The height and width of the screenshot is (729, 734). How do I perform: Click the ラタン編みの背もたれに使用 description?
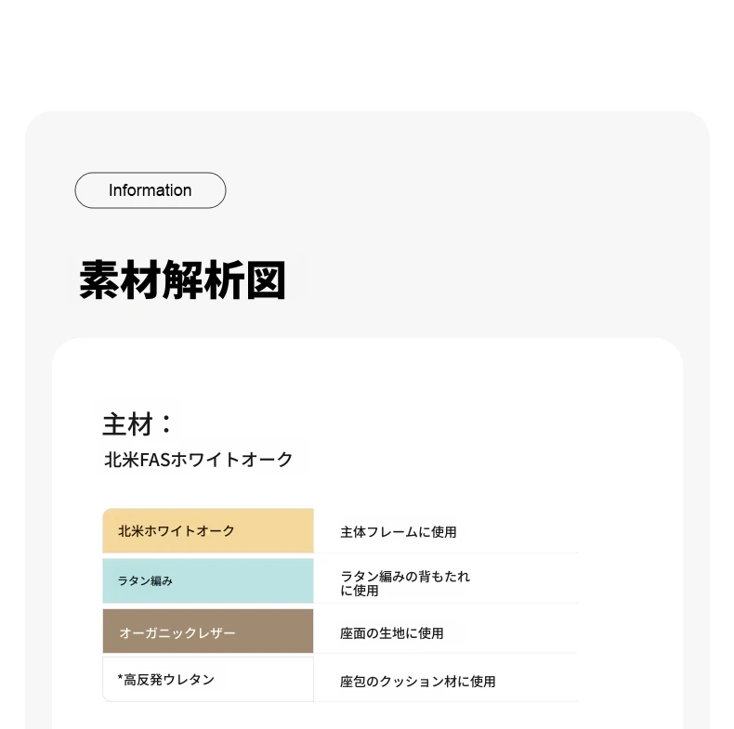click(x=405, y=583)
